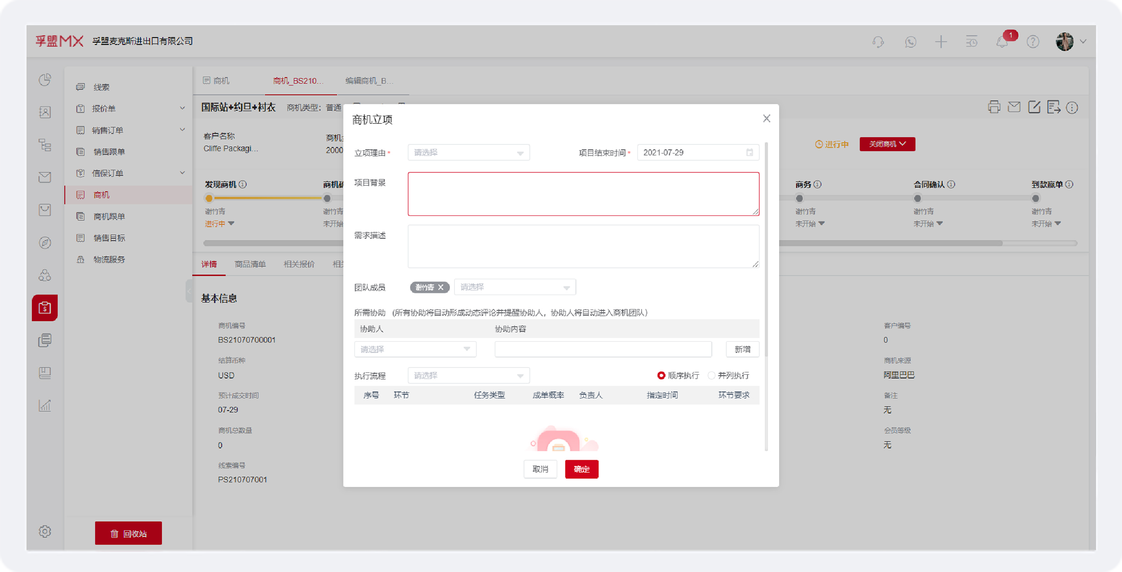
Task: Switch to the 商品清单 tab
Action: point(250,264)
